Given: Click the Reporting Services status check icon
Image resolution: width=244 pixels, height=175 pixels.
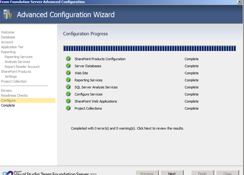Looking at the screenshot, I should [68, 80].
